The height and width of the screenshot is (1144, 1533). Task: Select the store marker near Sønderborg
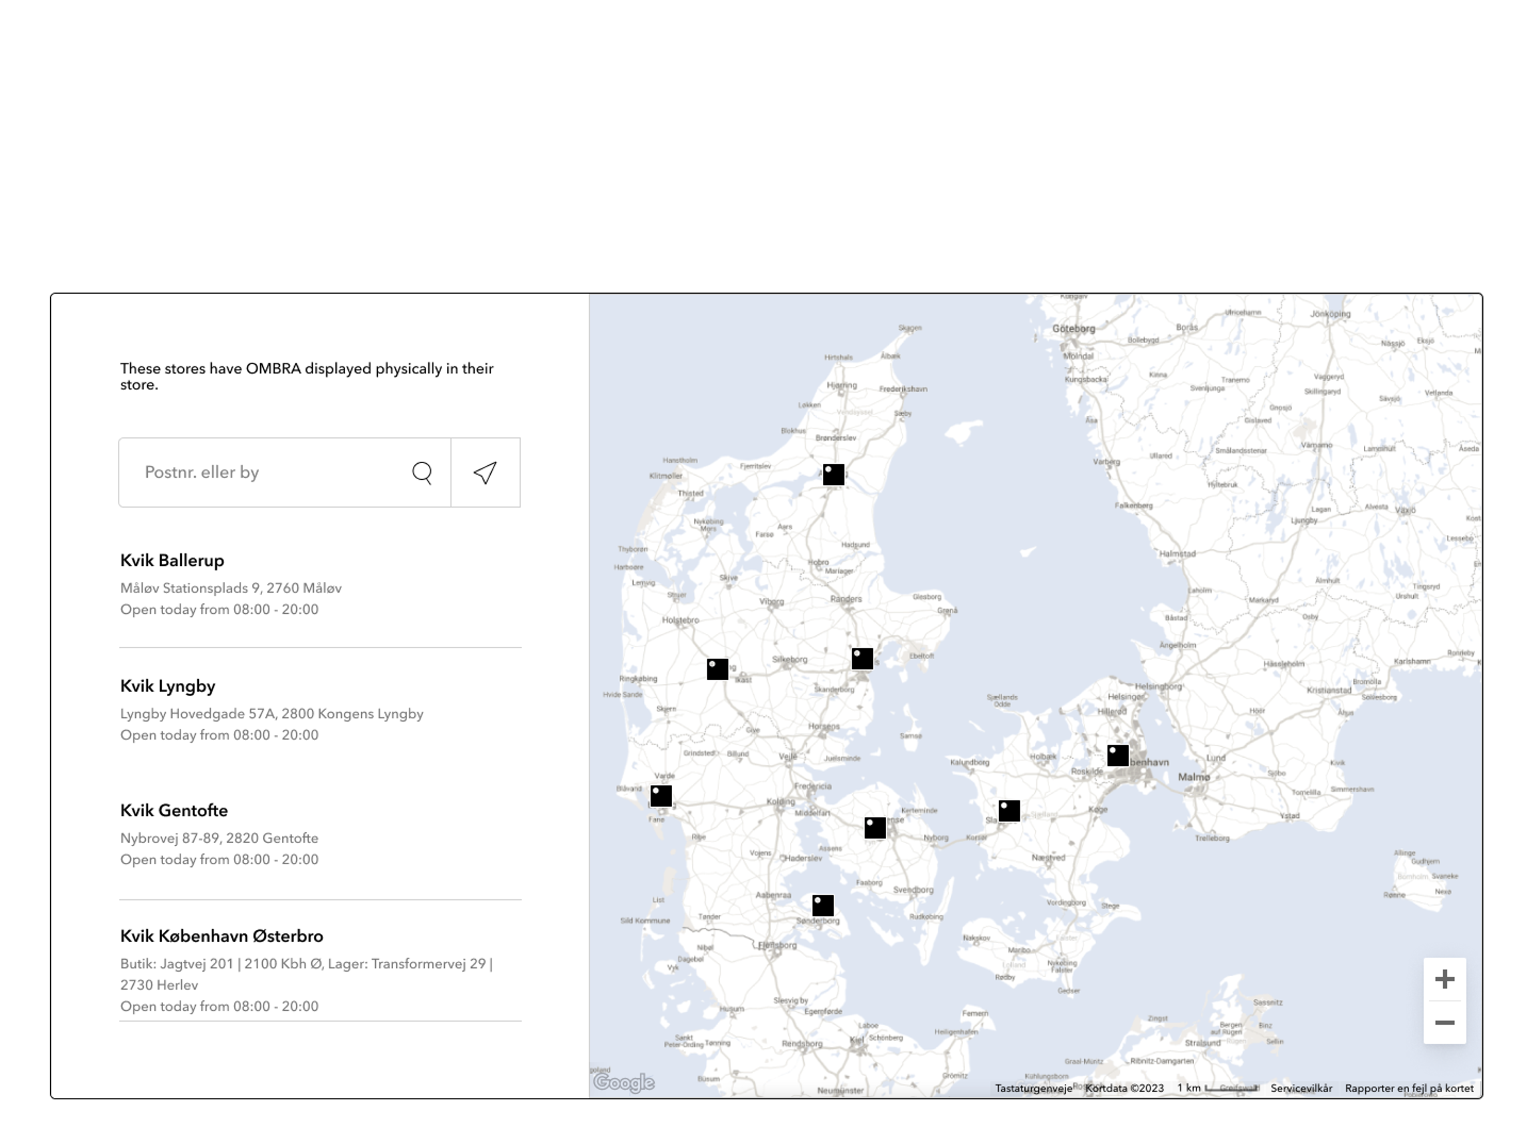tap(822, 905)
